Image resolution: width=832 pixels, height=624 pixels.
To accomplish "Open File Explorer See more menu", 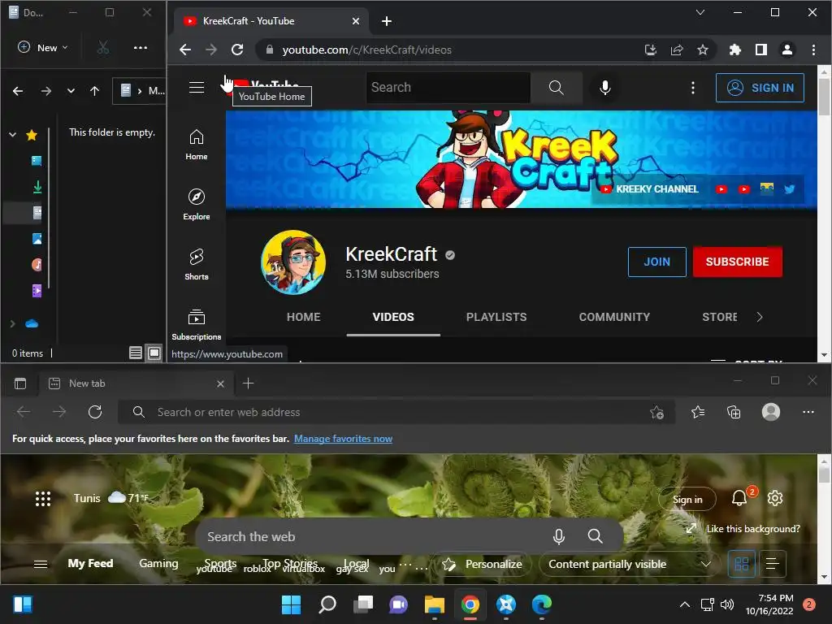I will coord(140,48).
